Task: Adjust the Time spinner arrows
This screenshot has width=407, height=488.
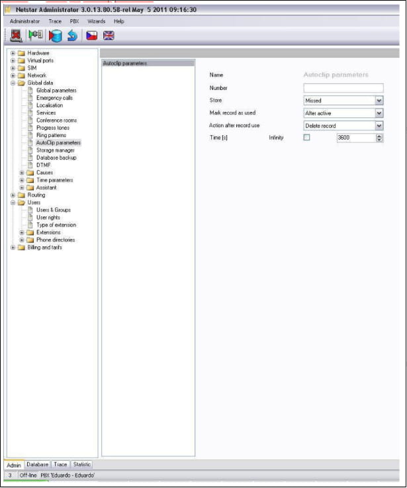Action: 379,138
